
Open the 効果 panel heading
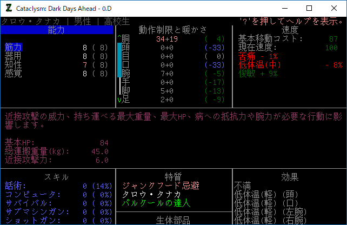coord(290,177)
